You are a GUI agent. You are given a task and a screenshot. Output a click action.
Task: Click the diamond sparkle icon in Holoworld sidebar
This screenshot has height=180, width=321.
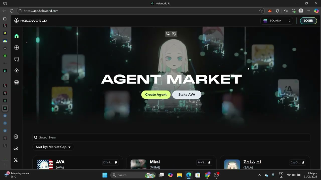coord(17,71)
